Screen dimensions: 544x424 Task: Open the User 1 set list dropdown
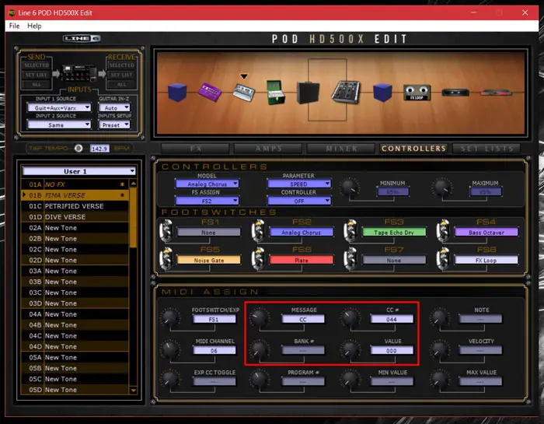point(78,171)
